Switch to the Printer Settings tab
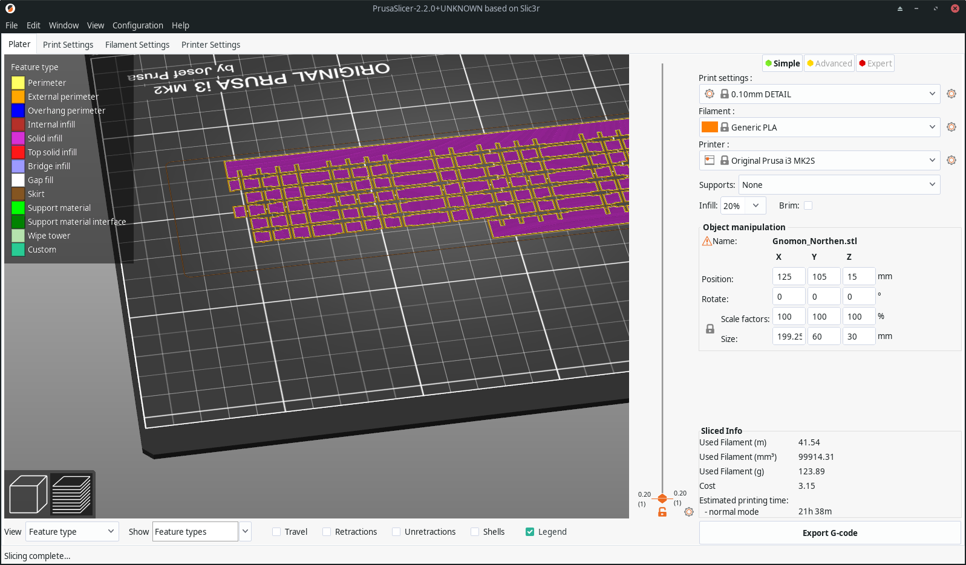 coord(210,45)
